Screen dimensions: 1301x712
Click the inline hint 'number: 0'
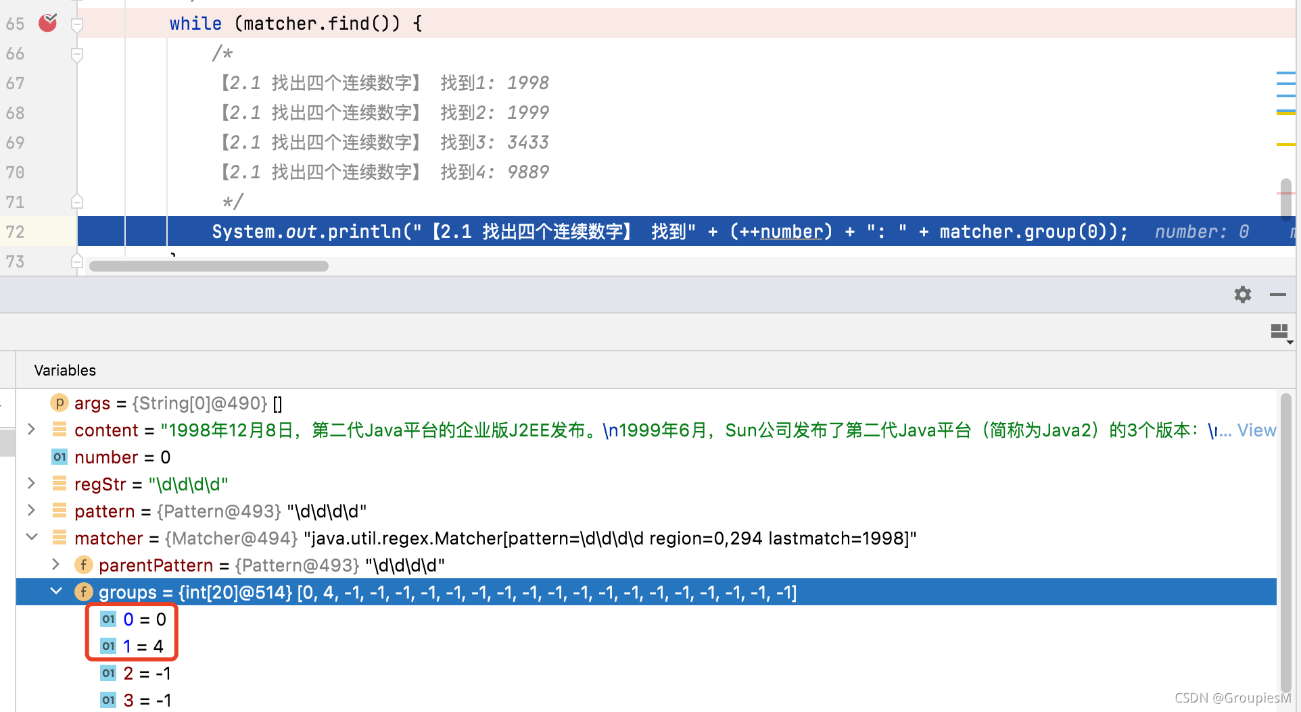pyautogui.click(x=1202, y=232)
